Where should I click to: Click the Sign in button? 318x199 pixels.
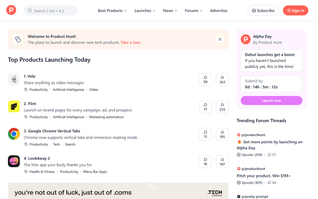296,11
